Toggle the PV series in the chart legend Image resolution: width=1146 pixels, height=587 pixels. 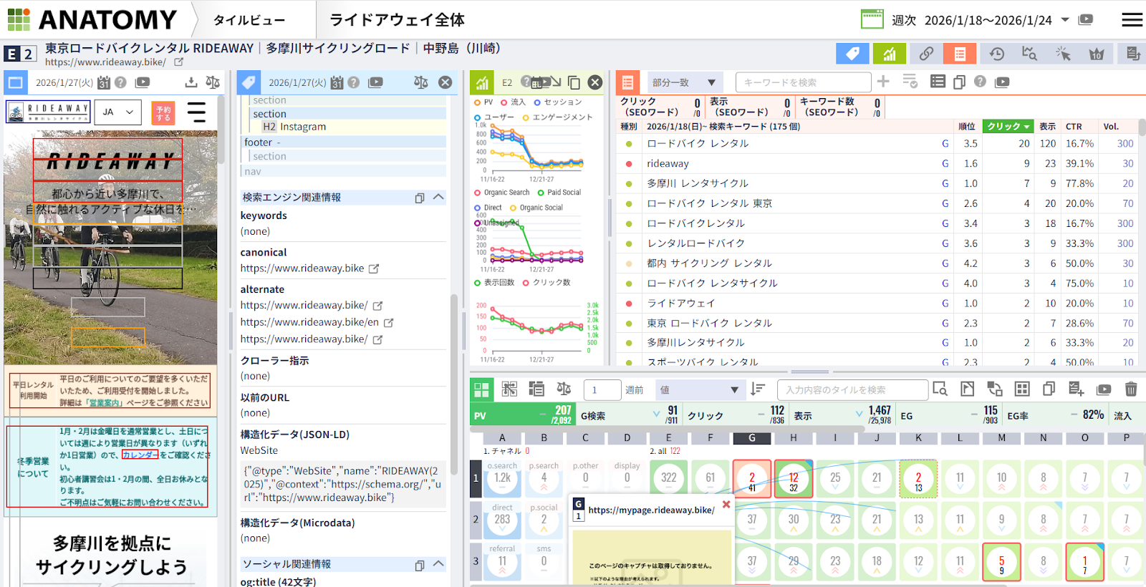(x=483, y=102)
